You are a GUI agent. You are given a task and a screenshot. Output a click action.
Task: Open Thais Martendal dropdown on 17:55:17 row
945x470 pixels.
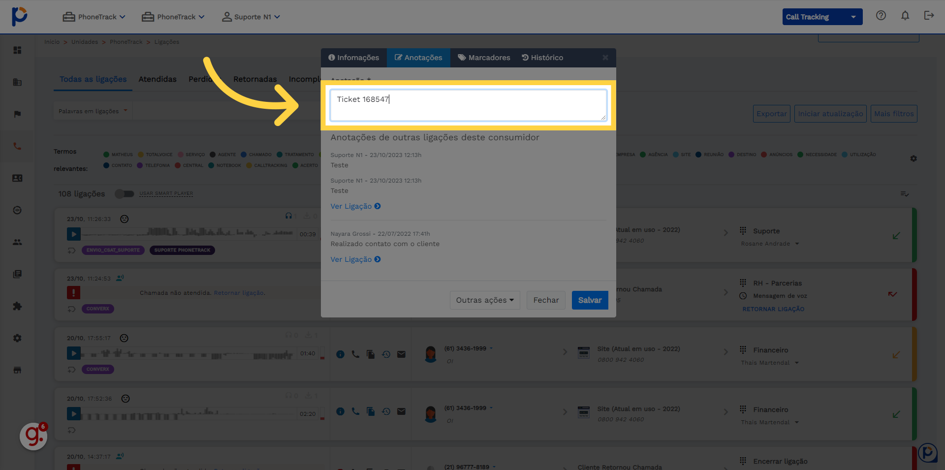[x=770, y=363]
